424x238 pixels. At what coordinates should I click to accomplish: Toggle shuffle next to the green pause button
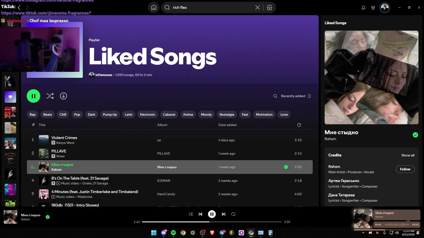point(50,96)
